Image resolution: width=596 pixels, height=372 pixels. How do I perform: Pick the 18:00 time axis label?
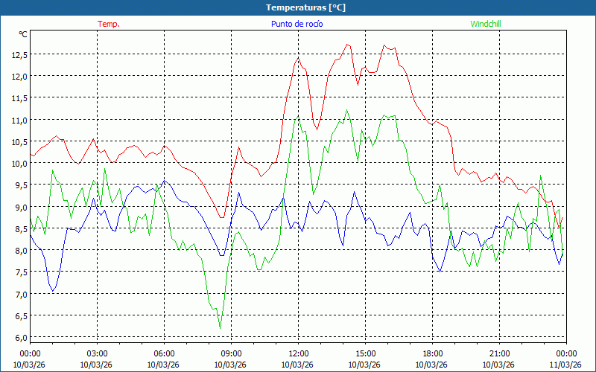[x=432, y=353]
